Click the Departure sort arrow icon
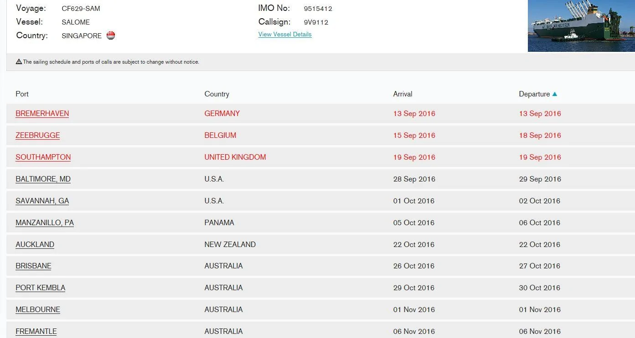Viewport: 635px width, 338px height. pyautogui.click(x=555, y=94)
